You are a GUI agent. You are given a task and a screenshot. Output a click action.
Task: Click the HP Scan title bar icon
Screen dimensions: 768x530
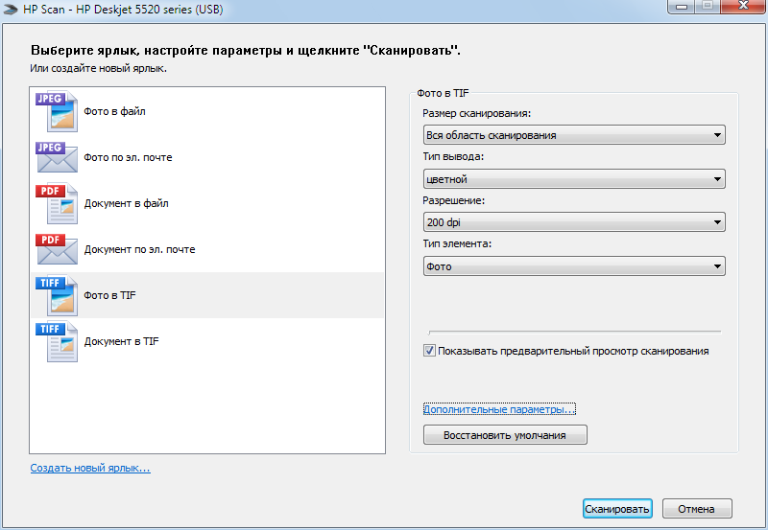click(12, 9)
